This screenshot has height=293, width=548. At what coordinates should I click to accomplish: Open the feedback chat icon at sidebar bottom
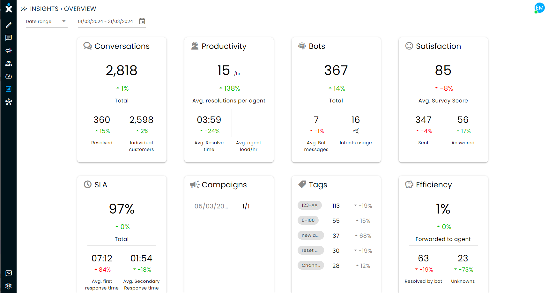click(x=9, y=273)
